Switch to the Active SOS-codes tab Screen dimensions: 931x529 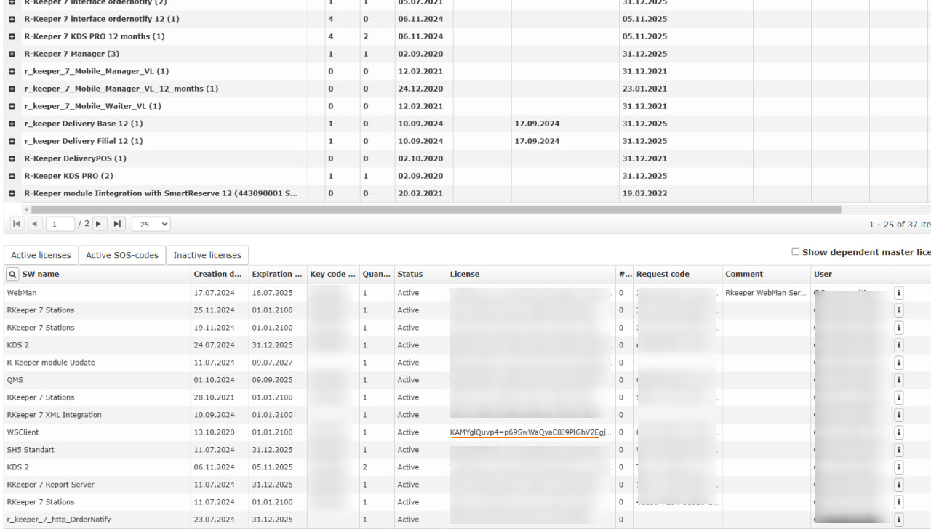(122, 255)
